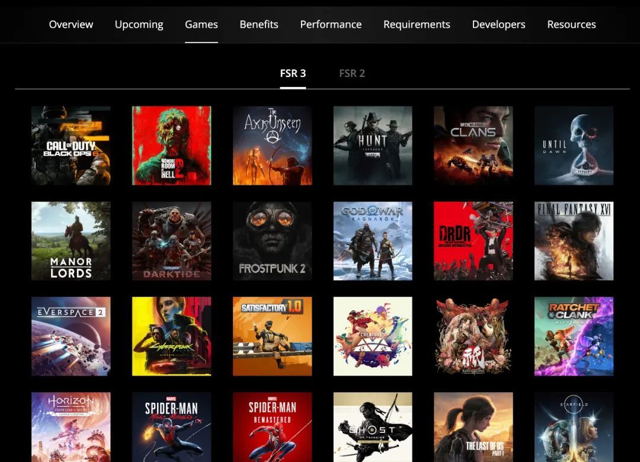Click the Until Dawn game thumbnail
Screen dimensions: 640x462
pos(574,146)
